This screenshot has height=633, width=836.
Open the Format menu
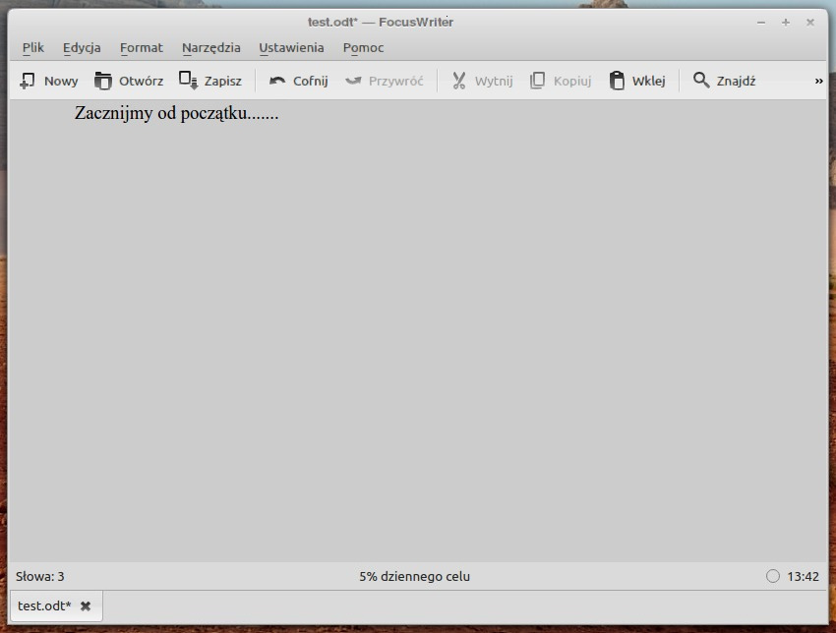coord(142,47)
